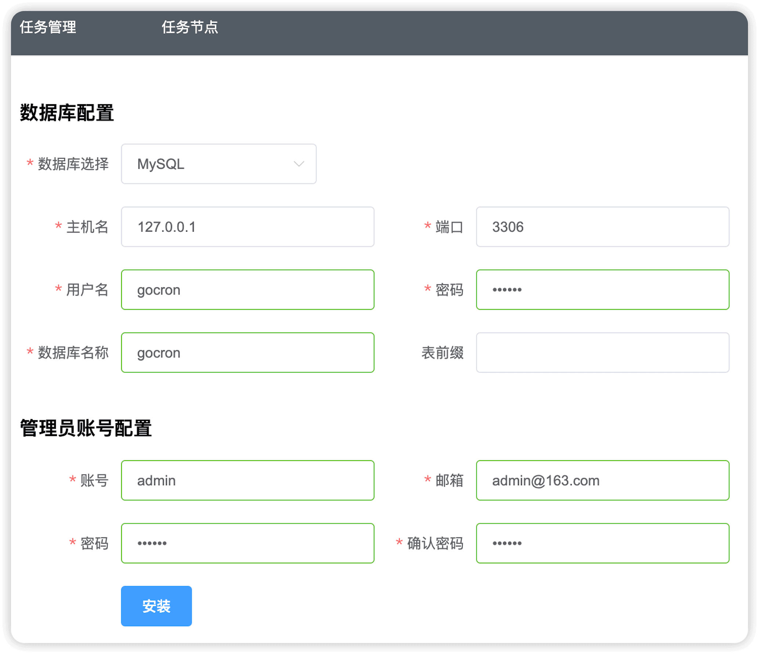
Task: Focus the 主机名 field containing 127.0.0.1
Action: (247, 227)
